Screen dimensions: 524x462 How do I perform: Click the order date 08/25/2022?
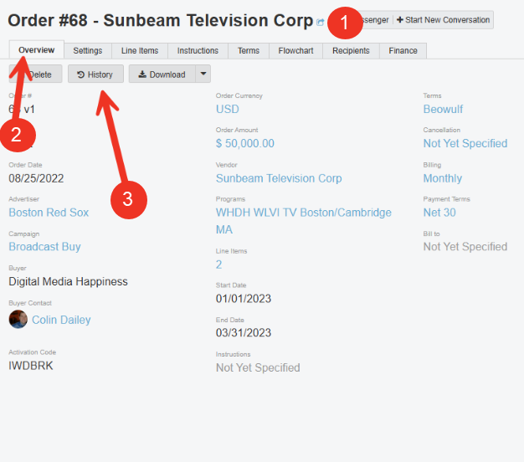(36, 178)
